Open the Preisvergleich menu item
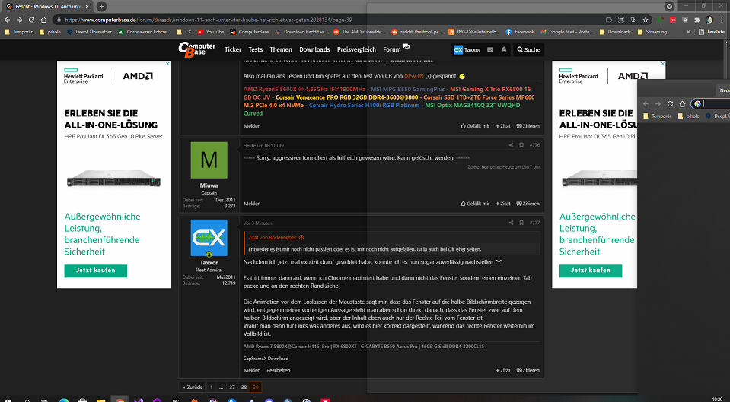 pos(356,49)
